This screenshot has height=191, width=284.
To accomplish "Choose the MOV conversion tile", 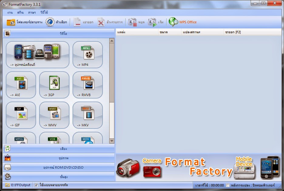I will (88, 138).
